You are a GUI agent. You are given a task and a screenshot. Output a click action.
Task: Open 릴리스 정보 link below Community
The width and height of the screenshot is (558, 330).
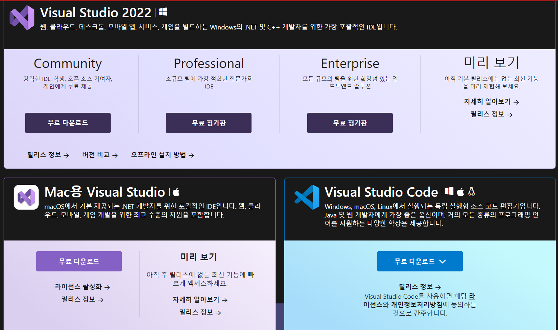point(48,155)
